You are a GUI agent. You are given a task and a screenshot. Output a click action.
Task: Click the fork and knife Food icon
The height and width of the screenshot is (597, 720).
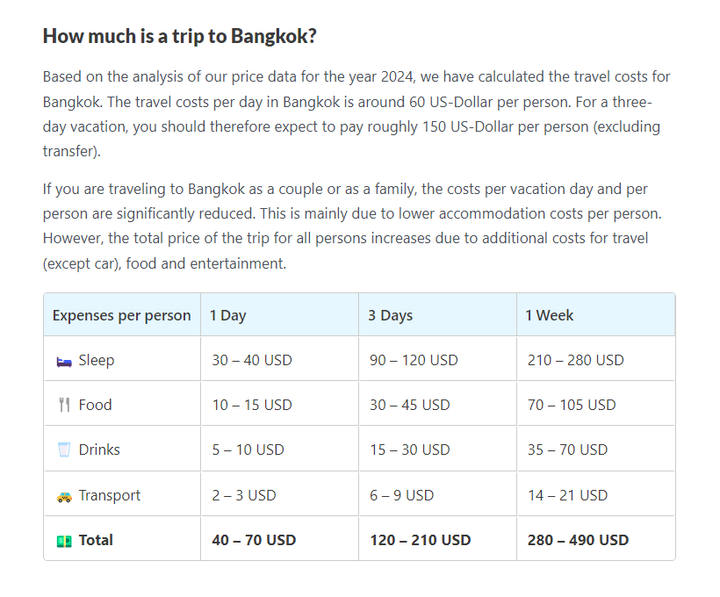coord(63,406)
